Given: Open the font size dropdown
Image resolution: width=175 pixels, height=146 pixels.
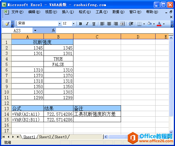Looking at the screenshot, I should tap(73, 24).
